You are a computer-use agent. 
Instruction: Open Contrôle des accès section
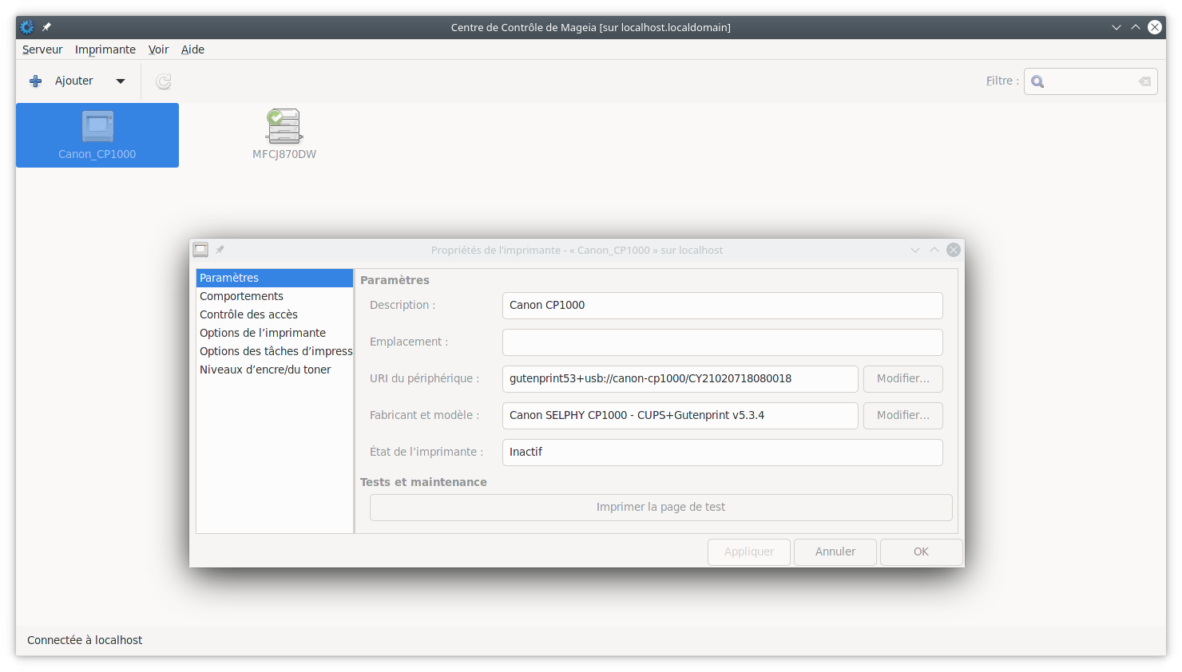point(275,314)
